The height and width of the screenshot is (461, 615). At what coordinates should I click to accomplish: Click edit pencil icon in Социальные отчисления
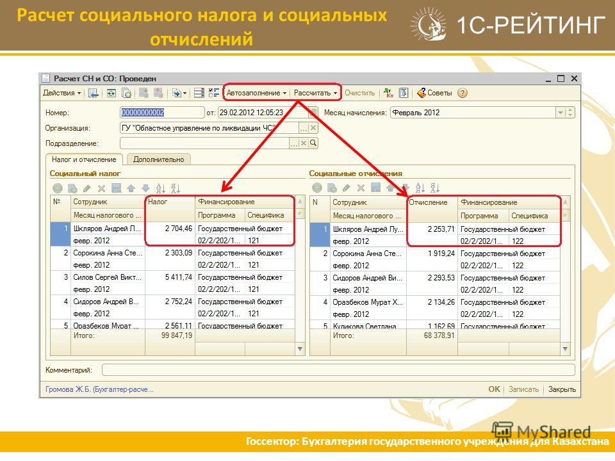346,188
